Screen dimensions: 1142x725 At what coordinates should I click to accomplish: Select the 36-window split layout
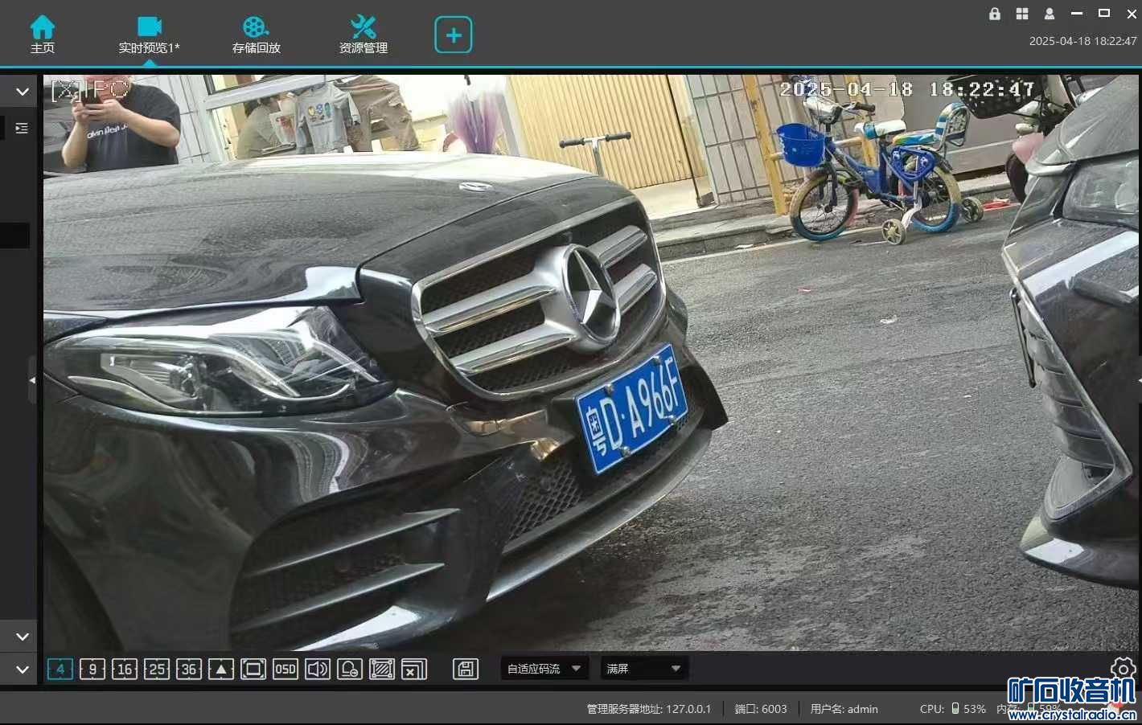point(189,669)
